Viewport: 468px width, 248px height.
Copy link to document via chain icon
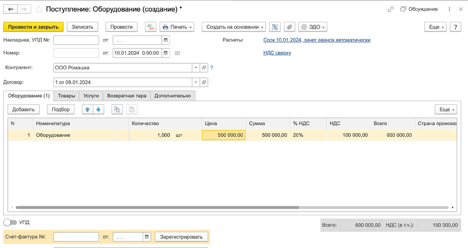click(x=391, y=9)
